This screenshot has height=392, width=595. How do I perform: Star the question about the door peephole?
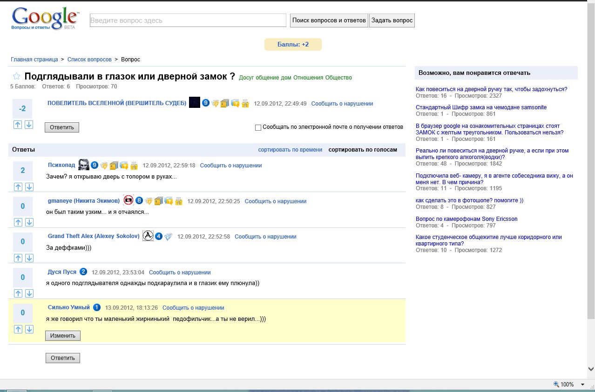point(16,76)
